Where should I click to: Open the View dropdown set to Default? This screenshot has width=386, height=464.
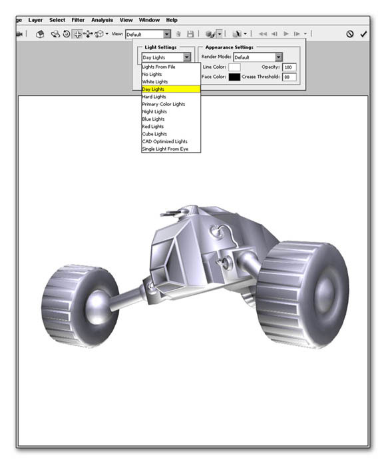[x=148, y=34]
